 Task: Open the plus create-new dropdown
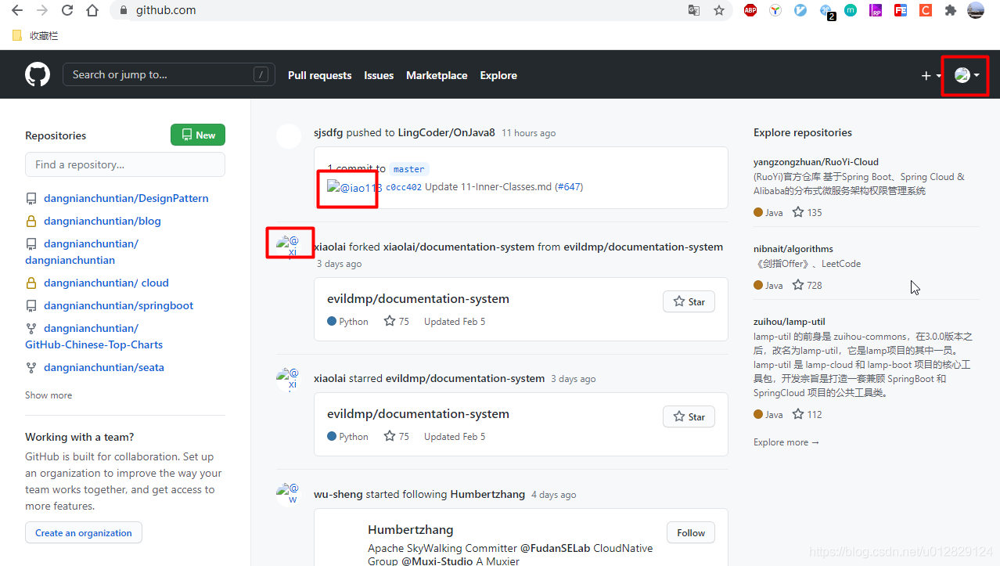(931, 76)
